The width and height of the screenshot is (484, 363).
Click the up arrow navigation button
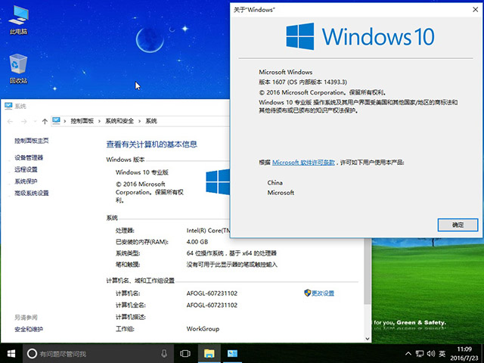pyautogui.click(x=45, y=121)
